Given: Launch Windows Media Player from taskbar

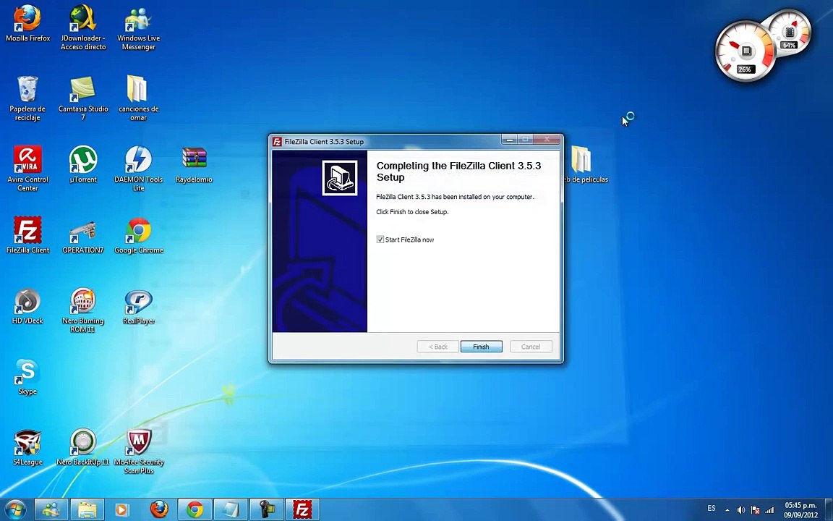Looking at the screenshot, I should tap(121, 510).
